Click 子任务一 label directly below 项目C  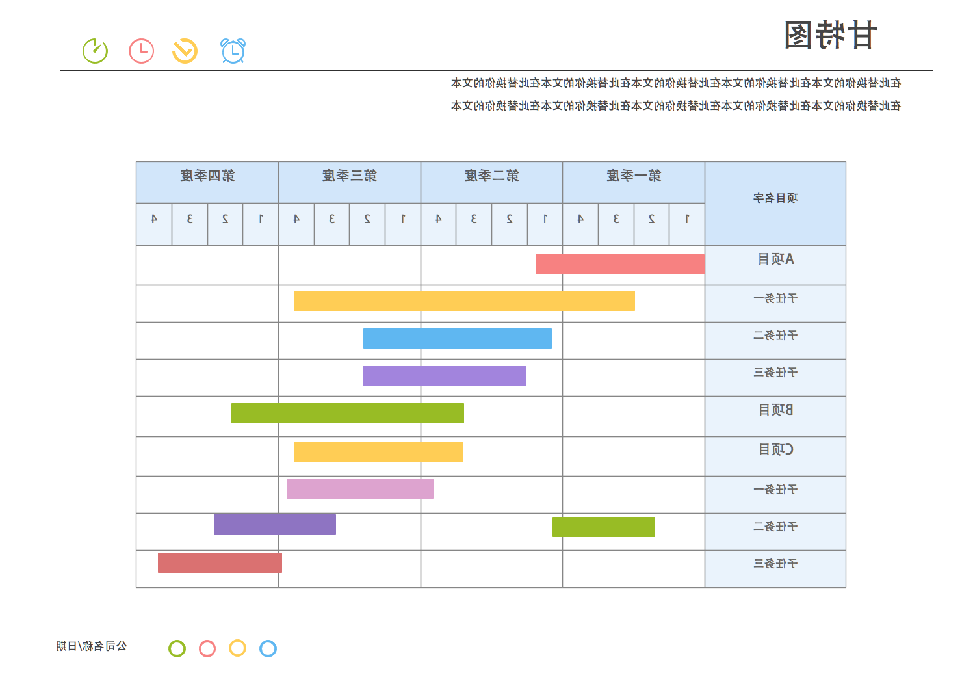pos(775,490)
